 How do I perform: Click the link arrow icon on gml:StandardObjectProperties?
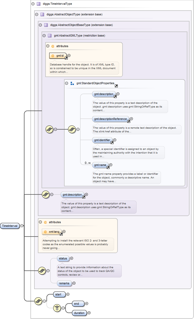pos(116,86)
